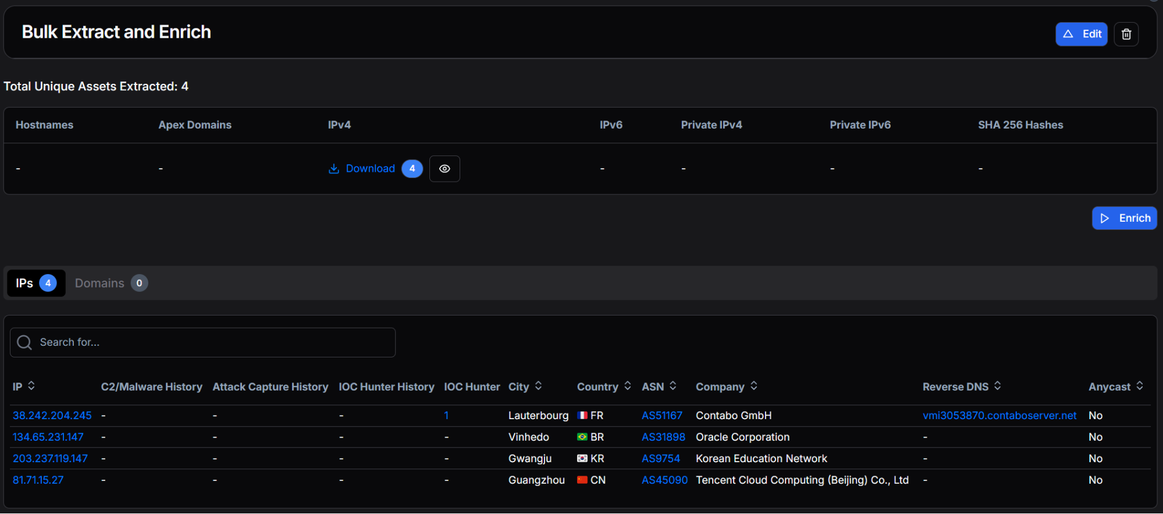Open ASN link AS51167
Viewport: 1163px width, 514px height.
[x=662, y=416]
